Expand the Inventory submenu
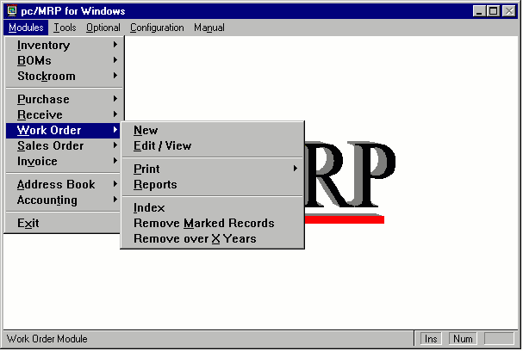 63,45
